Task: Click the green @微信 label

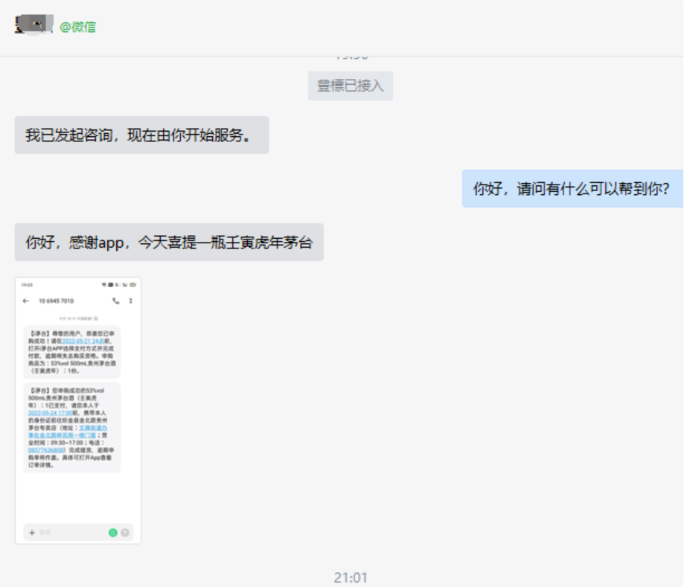Action: point(77,27)
